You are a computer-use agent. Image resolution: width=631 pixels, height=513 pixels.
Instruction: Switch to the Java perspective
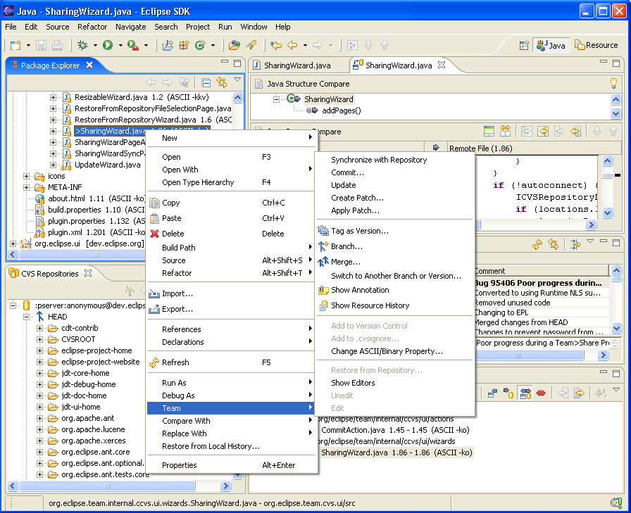[551, 46]
